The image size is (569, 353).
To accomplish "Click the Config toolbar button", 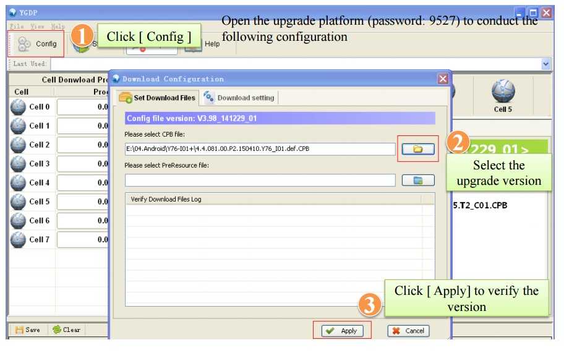I will pos(36,44).
